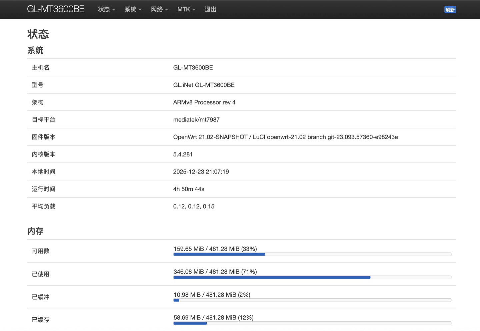Click the firmware version text value
Viewport: 480px width, 331px height.
(285, 137)
